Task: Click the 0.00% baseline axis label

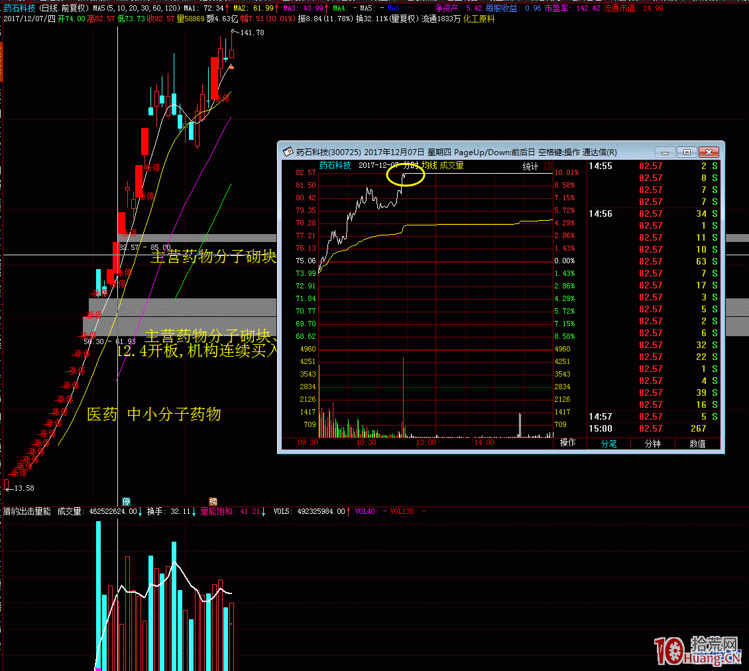Action: click(x=565, y=261)
